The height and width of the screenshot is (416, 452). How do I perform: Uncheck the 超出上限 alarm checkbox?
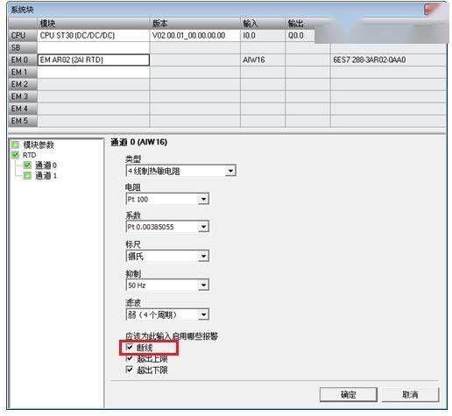[x=130, y=358]
